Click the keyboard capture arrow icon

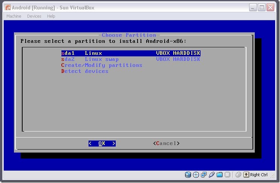[x=246, y=175]
